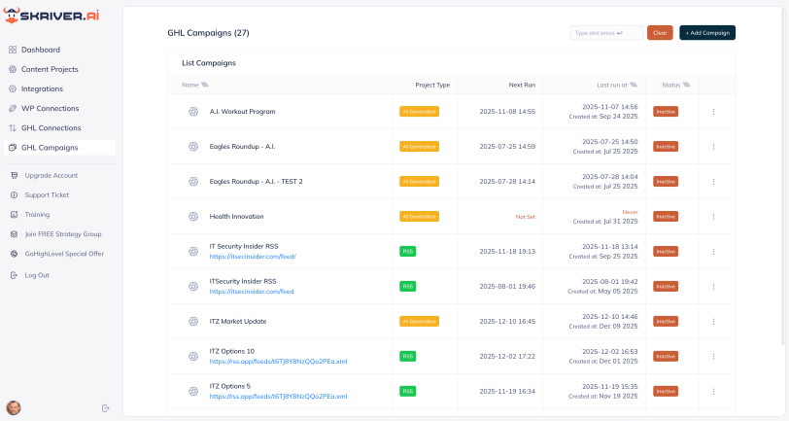
Task: Toggle the Inactive status of Eagles Roundup - A.I.
Action: 666,147
